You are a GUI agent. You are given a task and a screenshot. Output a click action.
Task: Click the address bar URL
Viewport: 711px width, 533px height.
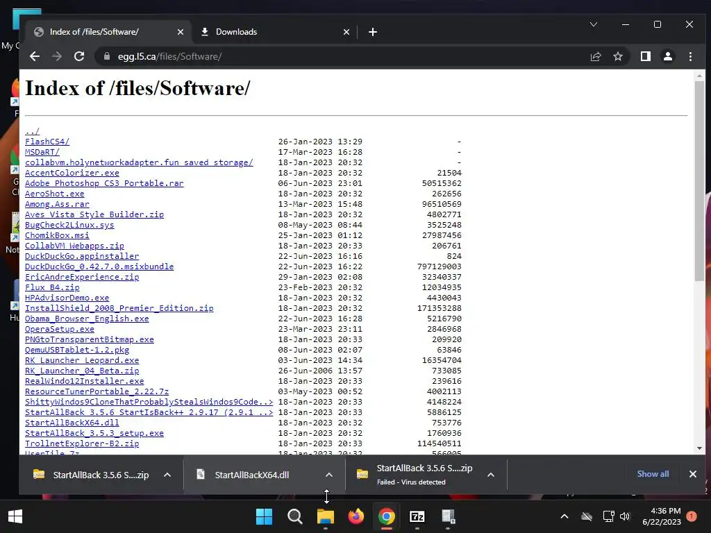(169, 56)
